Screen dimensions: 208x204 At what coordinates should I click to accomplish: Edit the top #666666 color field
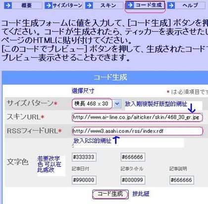coord(133,157)
